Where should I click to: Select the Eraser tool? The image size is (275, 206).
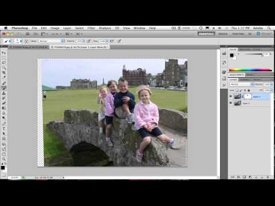tap(3, 103)
